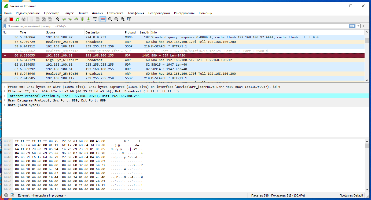Open the Файл menu
371x200 pixels.
point(8,13)
